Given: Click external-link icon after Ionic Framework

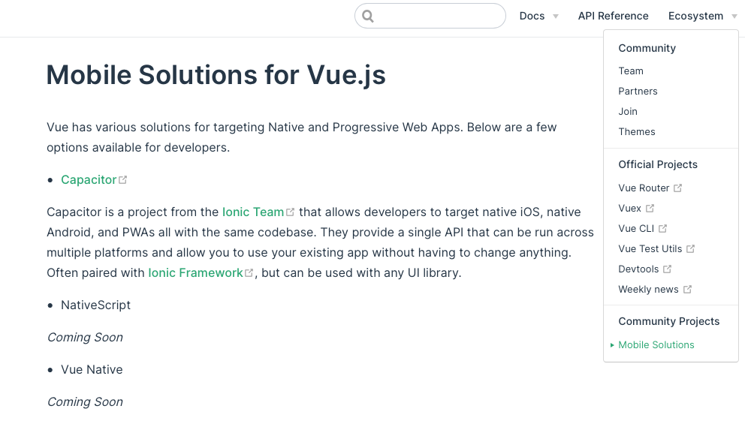Looking at the screenshot, I should [x=249, y=273].
